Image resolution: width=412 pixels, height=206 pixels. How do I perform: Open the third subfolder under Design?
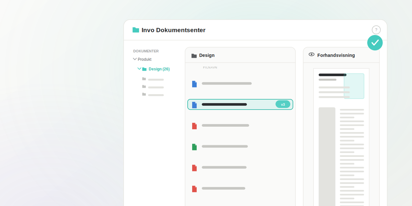pyautogui.click(x=153, y=94)
